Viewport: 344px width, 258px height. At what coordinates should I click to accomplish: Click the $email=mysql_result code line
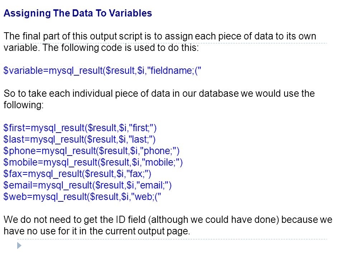tap(87, 185)
